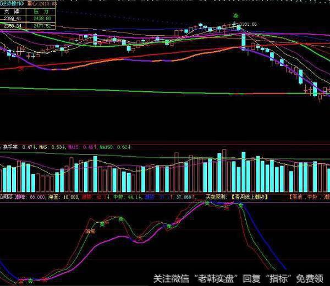Select the 2399.41 support value

pyautogui.click(x=10, y=18)
